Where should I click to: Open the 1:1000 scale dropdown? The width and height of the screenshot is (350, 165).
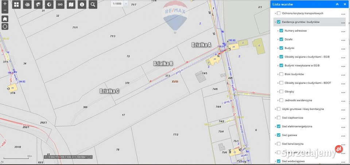coord(126,3)
